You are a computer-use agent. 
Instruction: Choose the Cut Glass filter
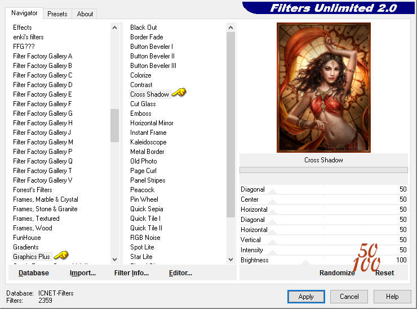click(x=143, y=104)
